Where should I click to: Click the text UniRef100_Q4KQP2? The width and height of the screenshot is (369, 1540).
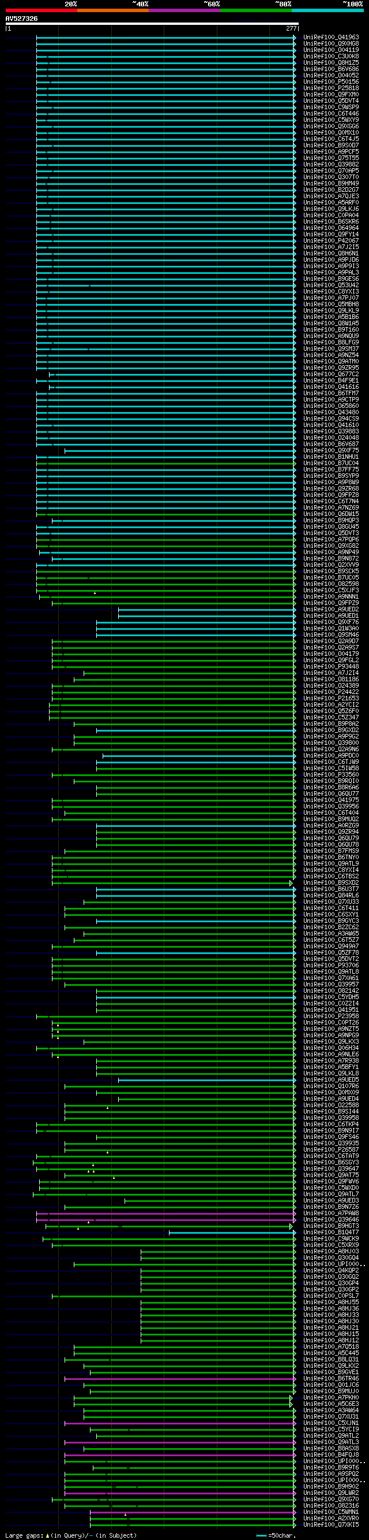[331, 1270]
